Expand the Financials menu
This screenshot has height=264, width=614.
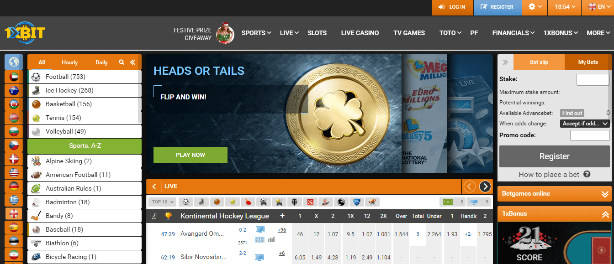[513, 33]
